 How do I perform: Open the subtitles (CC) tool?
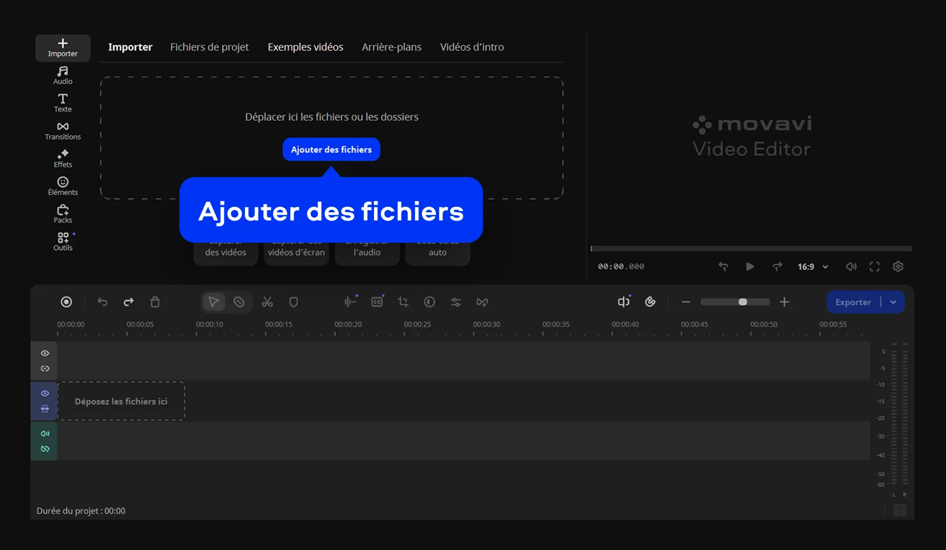pyautogui.click(x=377, y=301)
